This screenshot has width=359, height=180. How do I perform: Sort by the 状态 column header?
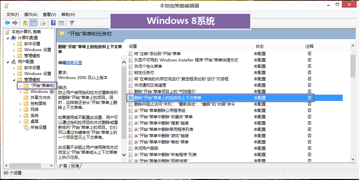tap(259, 46)
